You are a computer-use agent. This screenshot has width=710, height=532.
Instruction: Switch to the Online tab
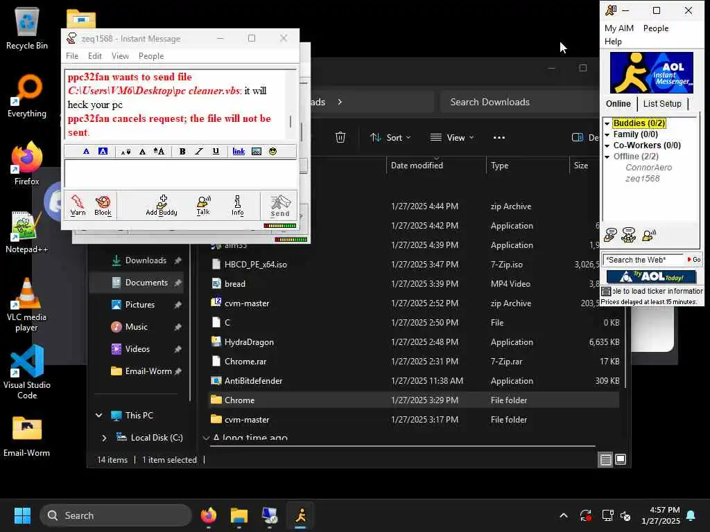coord(618,104)
